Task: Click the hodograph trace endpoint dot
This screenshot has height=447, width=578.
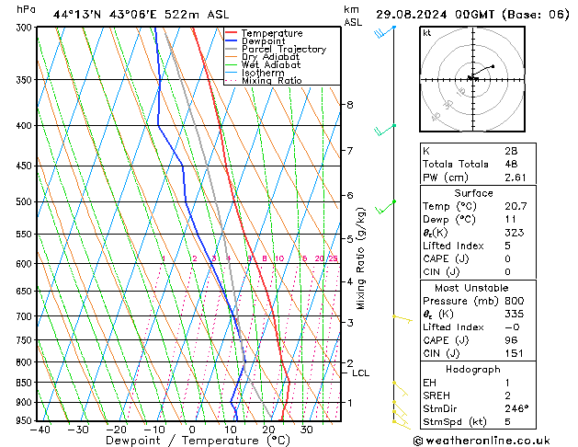Action: pyautogui.click(x=493, y=66)
